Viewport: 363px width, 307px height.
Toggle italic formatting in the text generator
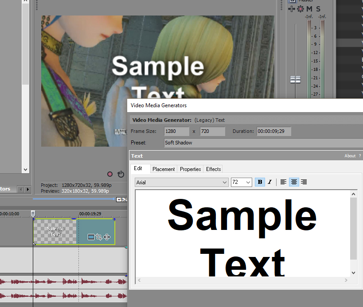270,182
